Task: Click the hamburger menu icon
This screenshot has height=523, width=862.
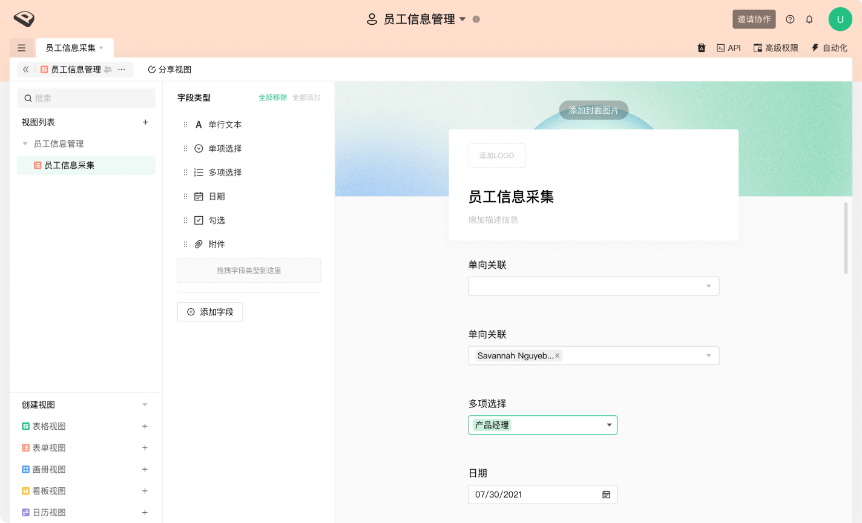Action: (x=22, y=48)
